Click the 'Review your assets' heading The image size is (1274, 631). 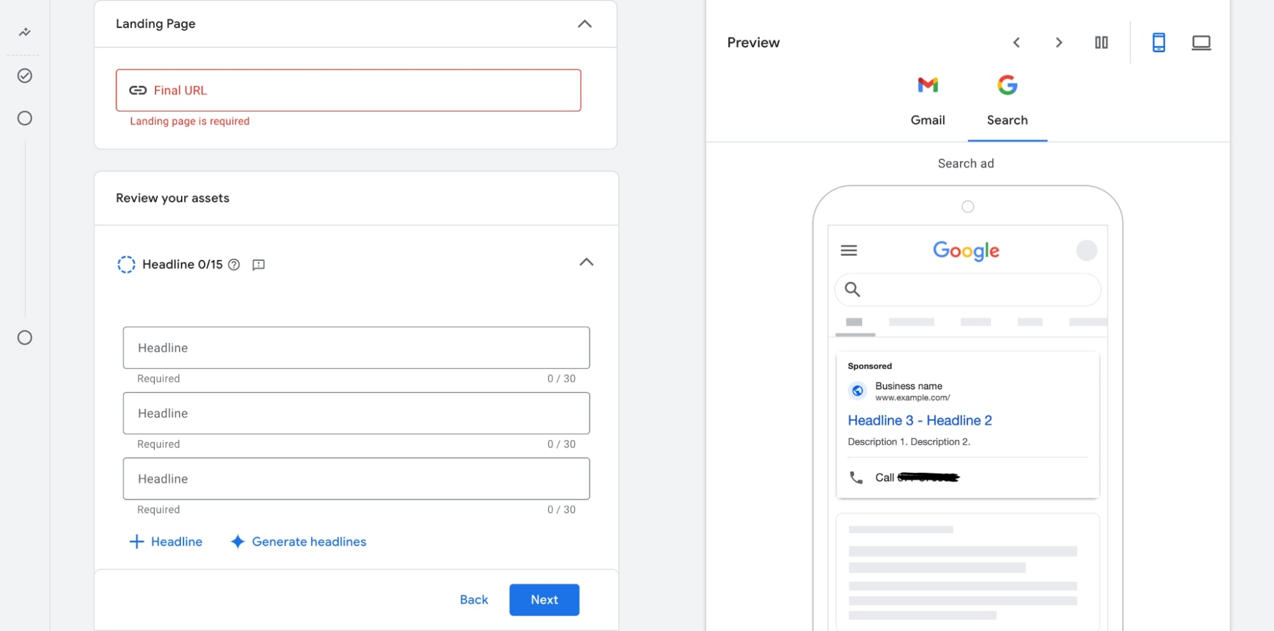click(173, 198)
